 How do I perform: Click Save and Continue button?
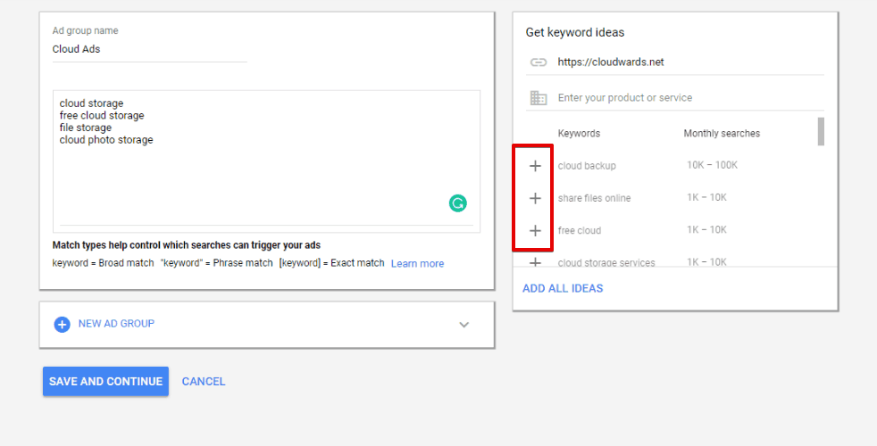tap(105, 381)
